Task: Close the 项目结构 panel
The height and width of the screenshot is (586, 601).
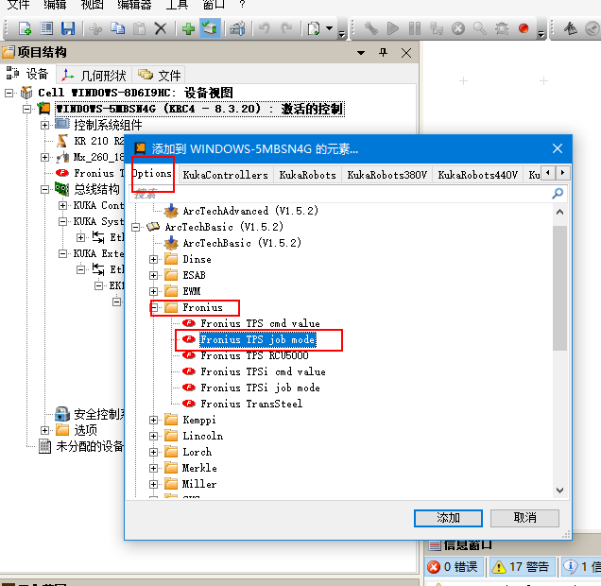Action: (406, 53)
